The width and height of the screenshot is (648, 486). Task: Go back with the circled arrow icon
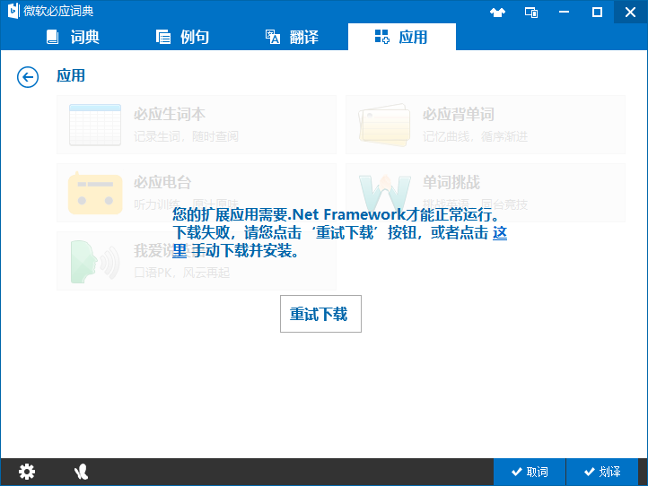28,77
